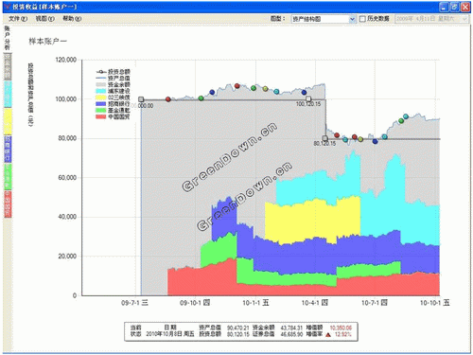473x355 pixels.
Task: Open the 文件 menu
Action: tap(18, 19)
